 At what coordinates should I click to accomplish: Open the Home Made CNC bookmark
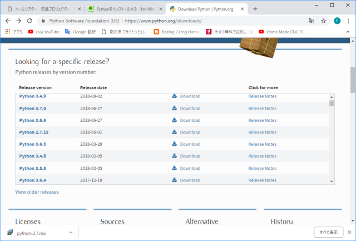(x=282, y=32)
